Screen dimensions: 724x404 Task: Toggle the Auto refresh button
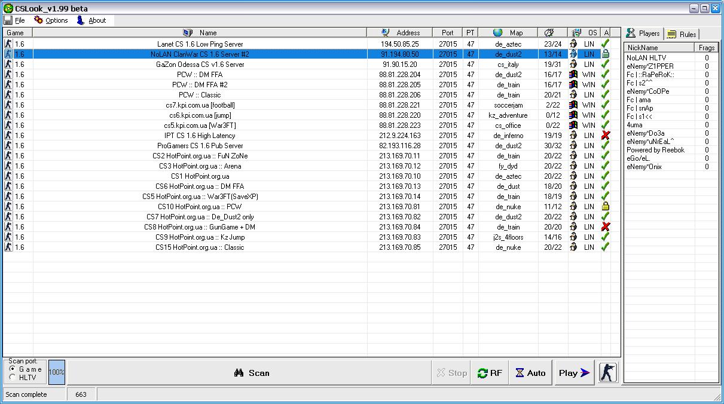(x=531, y=372)
